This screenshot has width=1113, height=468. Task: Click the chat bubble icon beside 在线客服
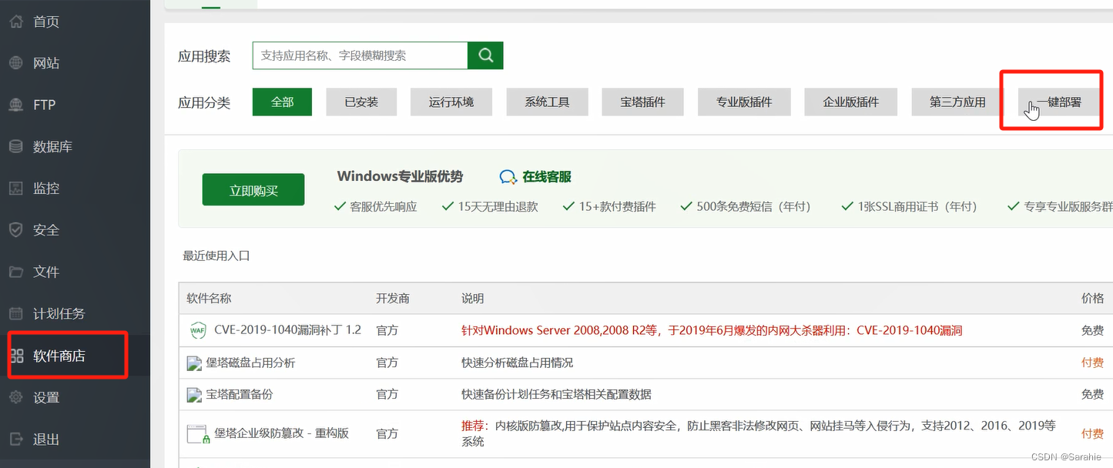pyautogui.click(x=508, y=177)
